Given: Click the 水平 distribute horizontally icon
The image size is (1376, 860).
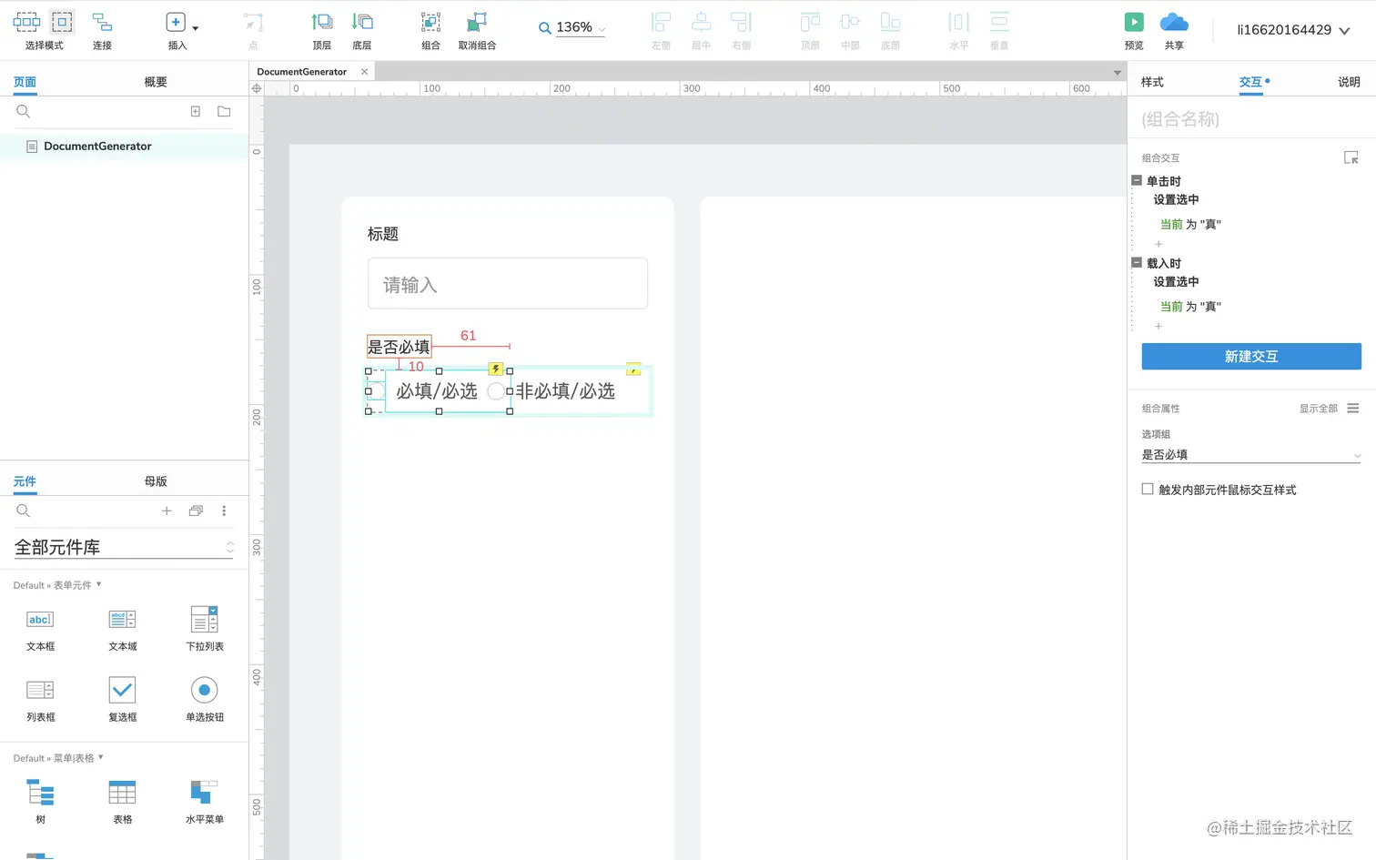Looking at the screenshot, I should (959, 22).
